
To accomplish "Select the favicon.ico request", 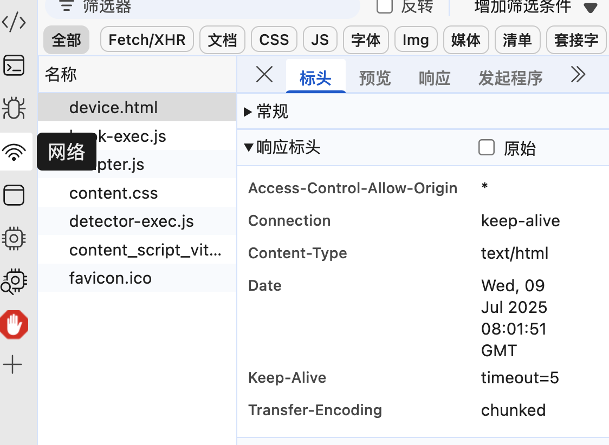I will pyautogui.click(x=111, y=278).
